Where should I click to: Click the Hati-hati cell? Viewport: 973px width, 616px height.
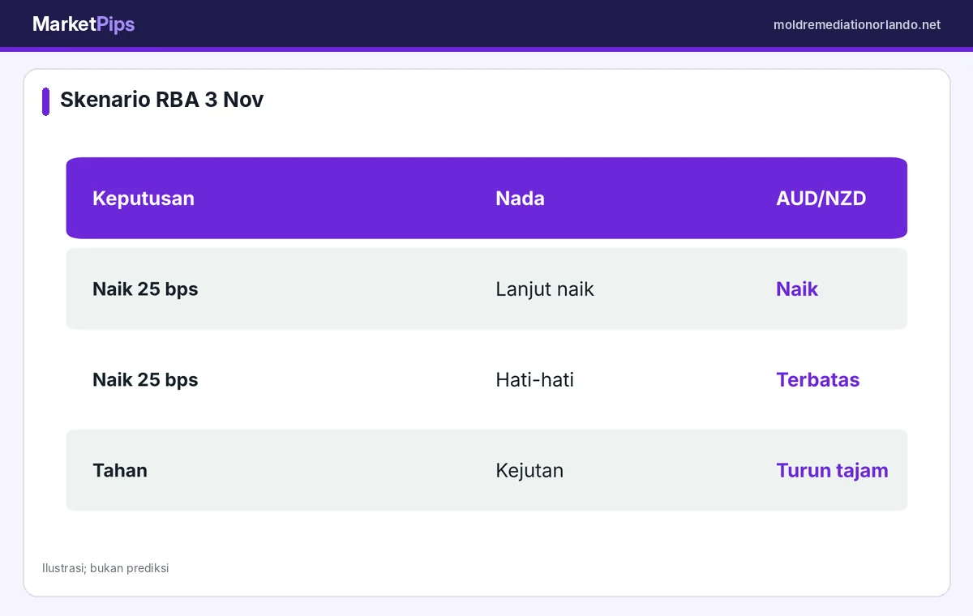(534, 380)
